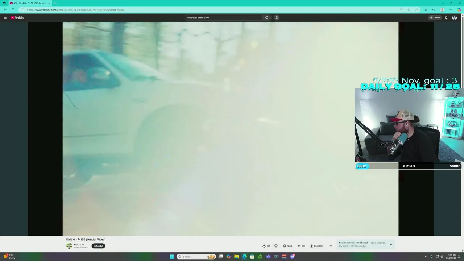
Task: Go back in the browser
Action: click(x=5, y=10)
